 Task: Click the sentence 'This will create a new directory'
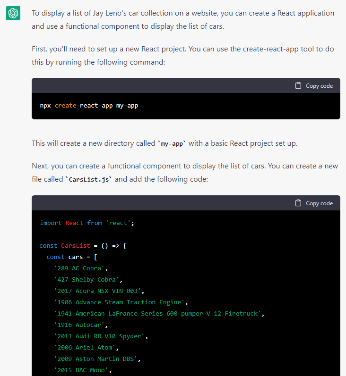[164, 143]
